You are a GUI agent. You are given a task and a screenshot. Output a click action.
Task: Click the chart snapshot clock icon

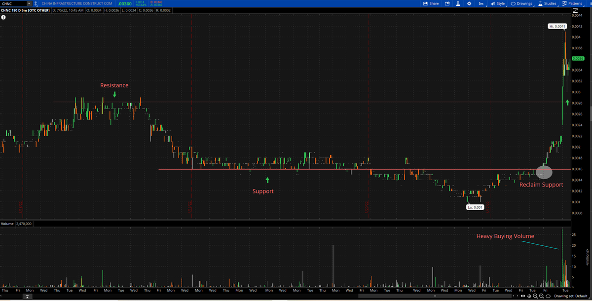[447, 3]
